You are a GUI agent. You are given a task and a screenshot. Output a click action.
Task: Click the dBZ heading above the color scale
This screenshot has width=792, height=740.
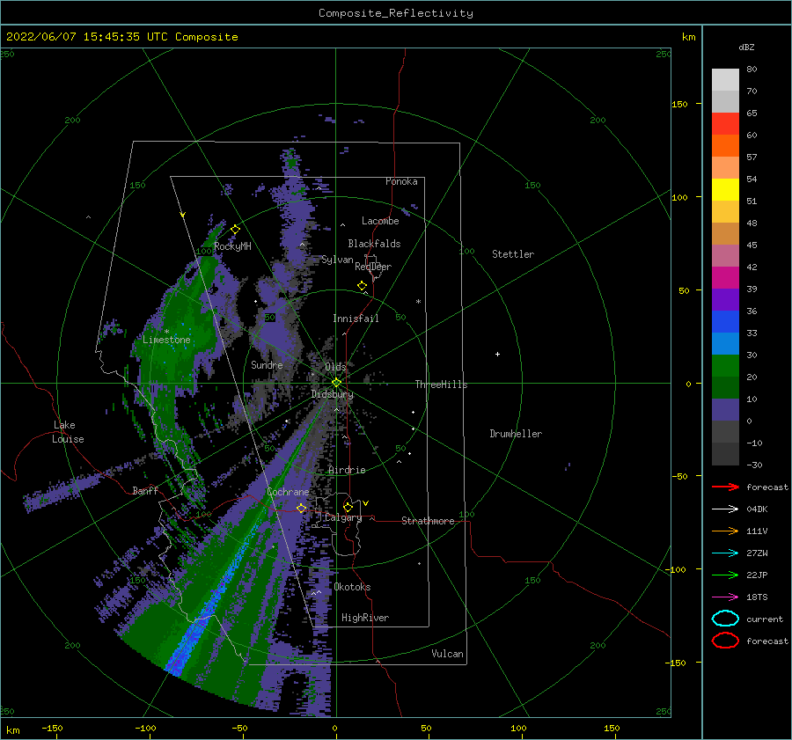(746, 47)
